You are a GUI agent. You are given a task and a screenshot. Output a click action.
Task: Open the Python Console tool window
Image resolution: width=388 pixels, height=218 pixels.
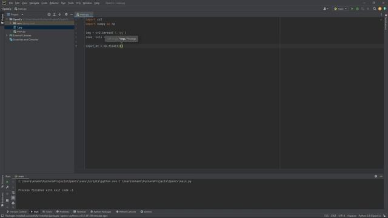click(x=126, y=211)
